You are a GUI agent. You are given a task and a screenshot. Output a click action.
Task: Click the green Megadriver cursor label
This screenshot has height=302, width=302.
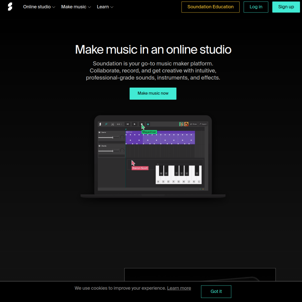click(149, 132)
